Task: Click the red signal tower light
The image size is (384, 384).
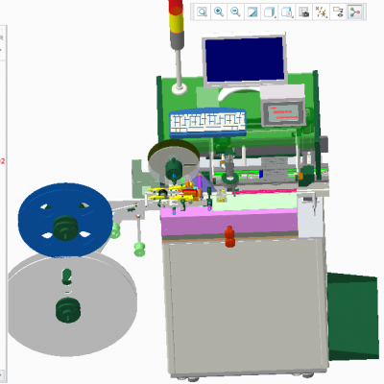Action: (x=176, y=7)
